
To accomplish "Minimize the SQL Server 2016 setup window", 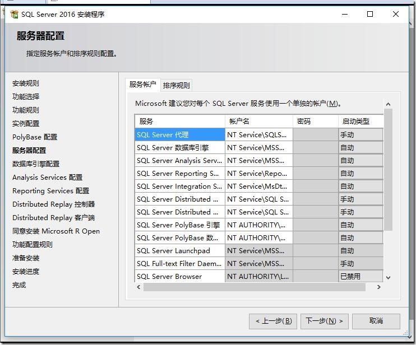I will tap(345, 15).
